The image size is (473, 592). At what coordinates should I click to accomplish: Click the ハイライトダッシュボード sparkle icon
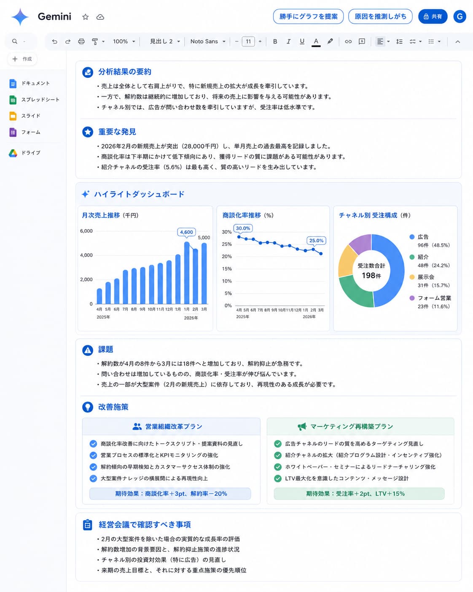point(86,194)
